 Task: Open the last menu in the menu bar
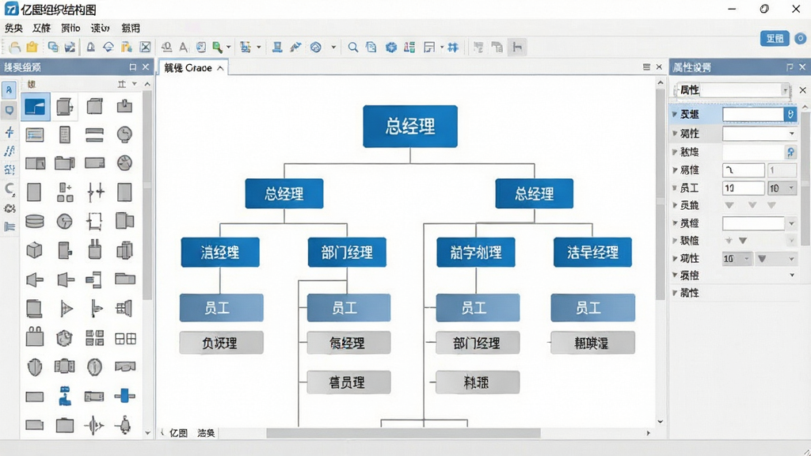click(131, 28)
